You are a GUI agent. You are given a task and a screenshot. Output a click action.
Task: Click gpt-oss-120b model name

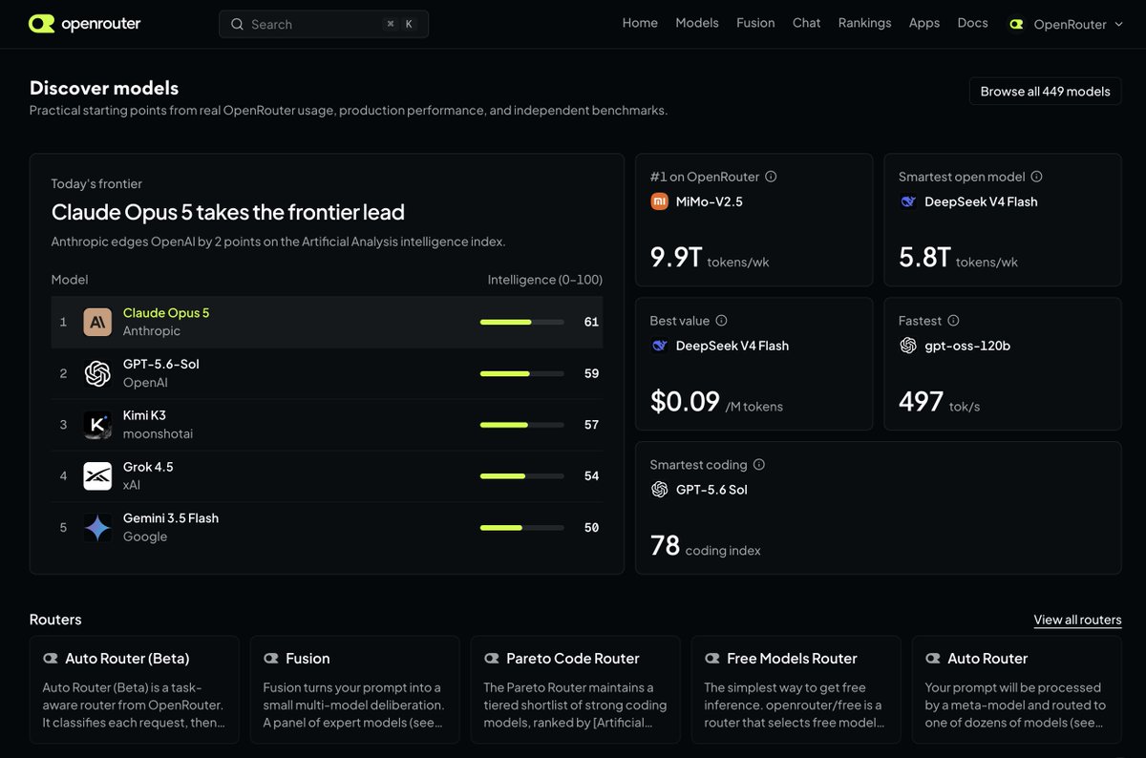point(967,346)
